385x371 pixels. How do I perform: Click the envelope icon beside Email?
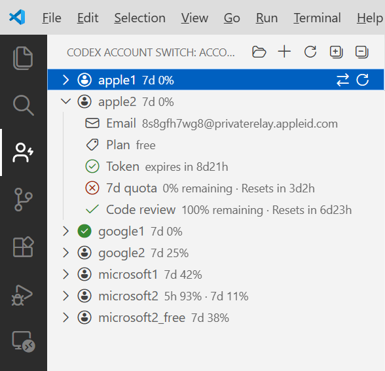(x=92, y=123)
